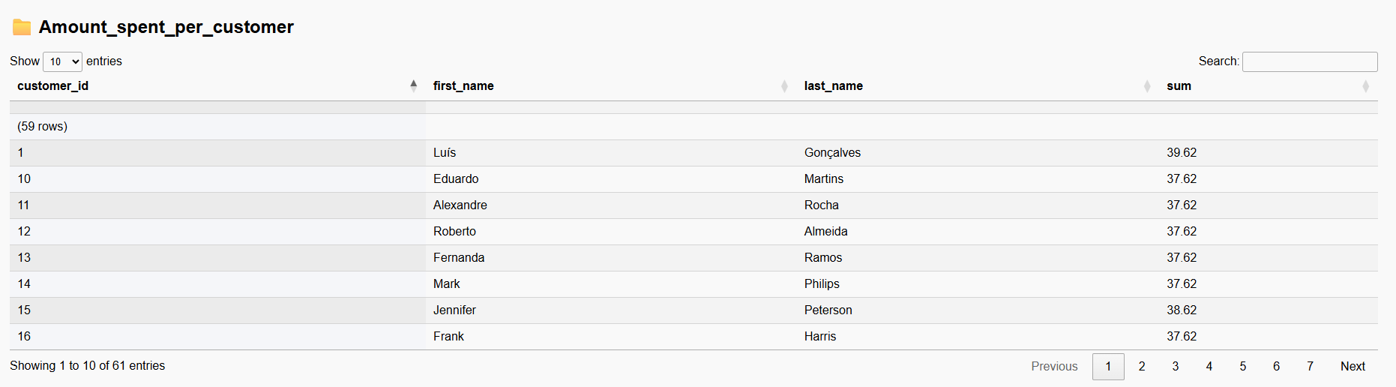Click the first_name column sort arrows icon

[784, 85]
